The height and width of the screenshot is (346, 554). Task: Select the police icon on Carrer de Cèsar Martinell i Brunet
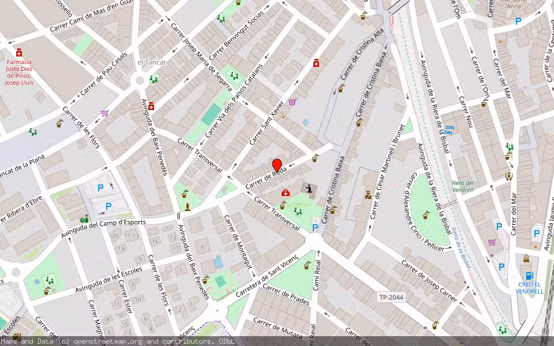point(368,195)
